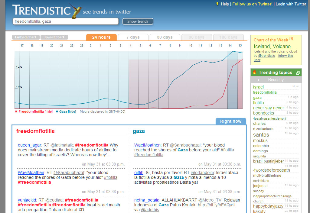This screenshot has height=213, width=310.
Task: Open gittih user profile link
Action: (x=139, y=173)
